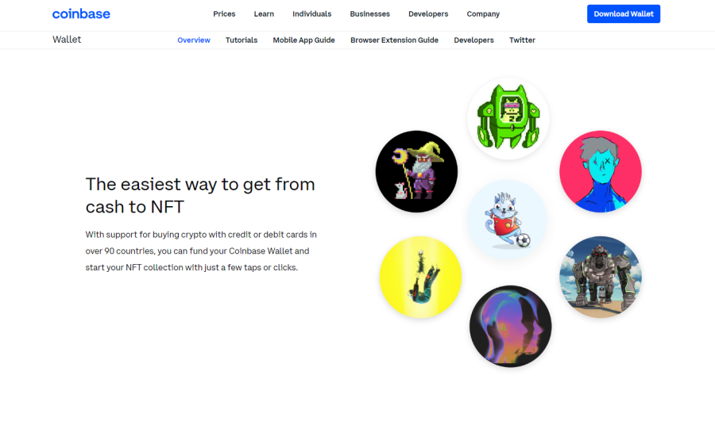
Task: Go to the Tutorials tab
Action: tap(242, 40)
